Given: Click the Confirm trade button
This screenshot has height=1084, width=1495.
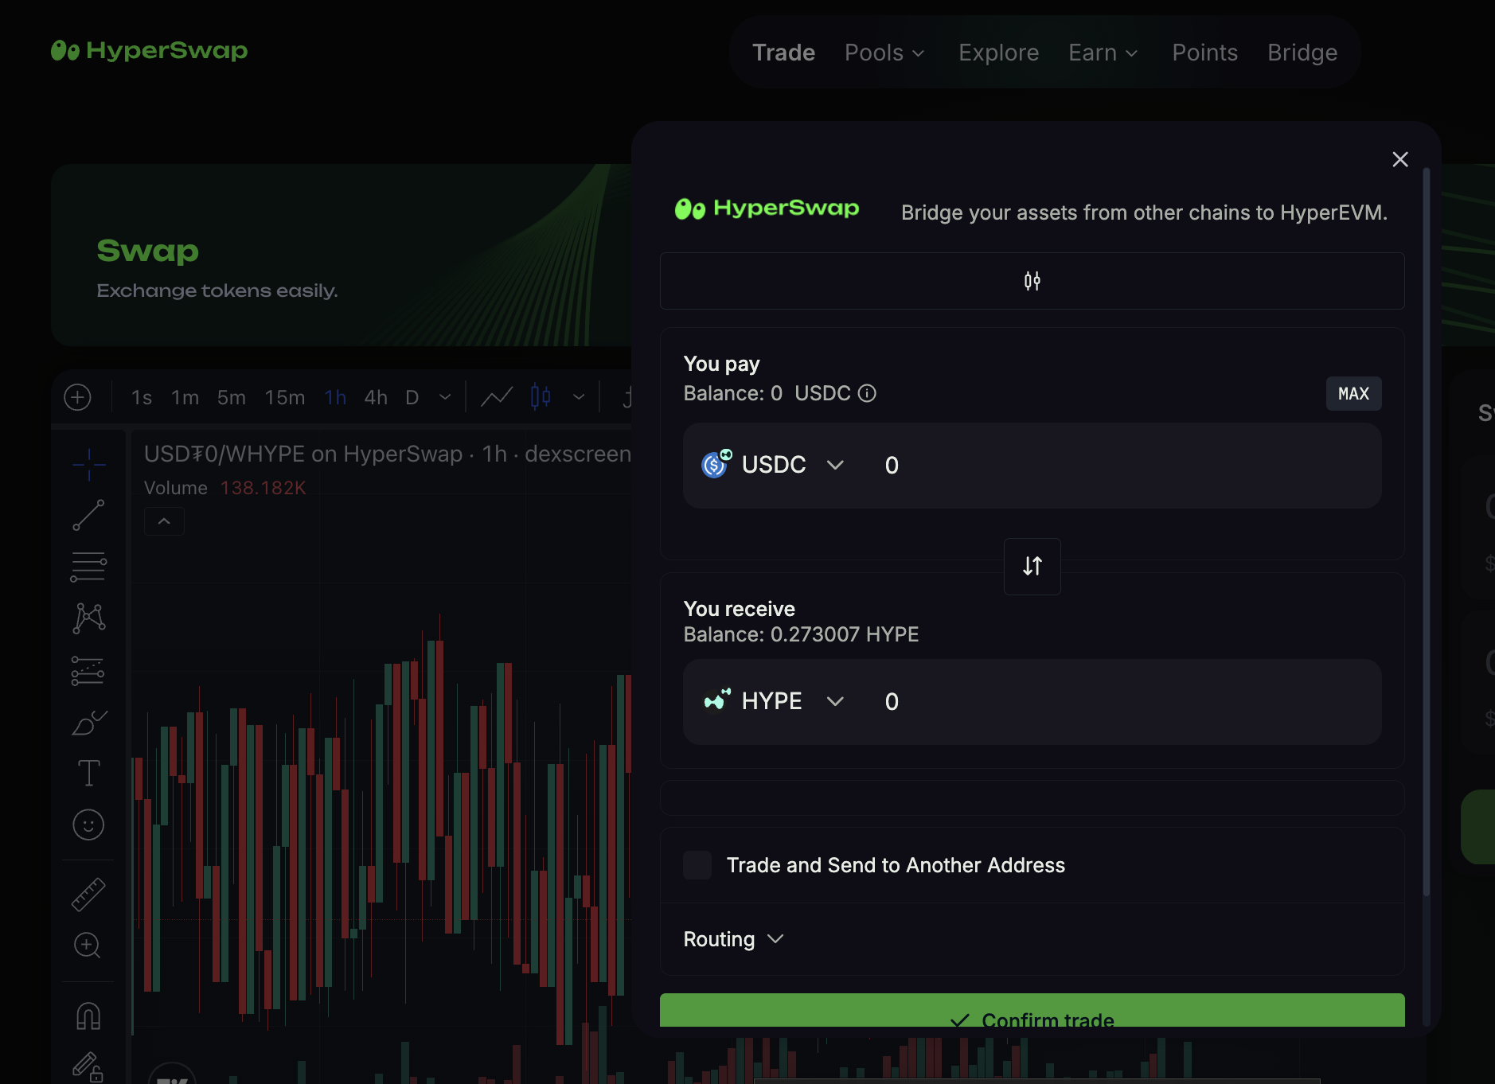Looking at the screenshot, I should [x=1032, y=1011].
